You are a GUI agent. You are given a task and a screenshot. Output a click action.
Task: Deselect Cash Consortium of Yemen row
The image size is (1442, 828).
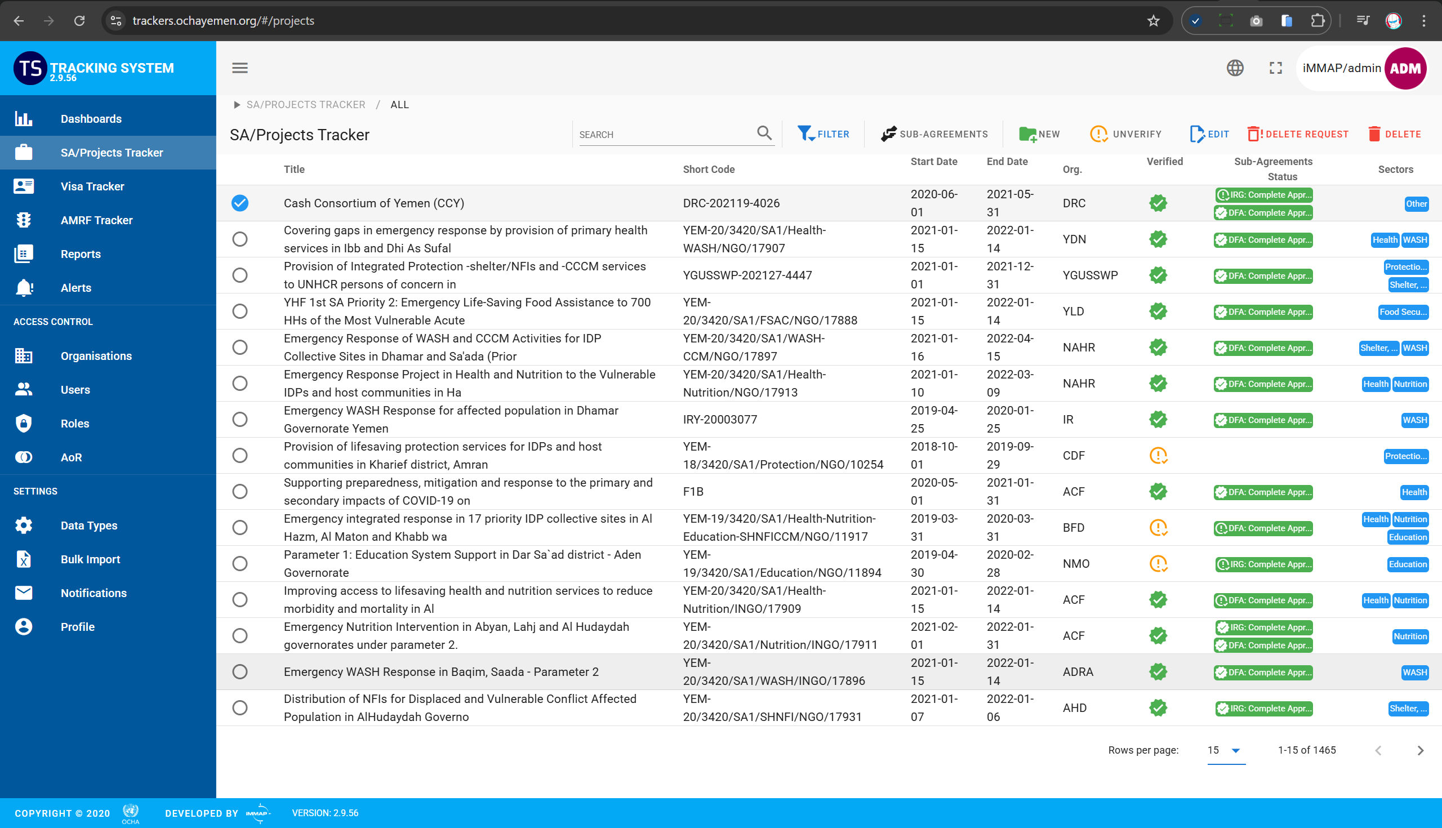coord(240,203)
